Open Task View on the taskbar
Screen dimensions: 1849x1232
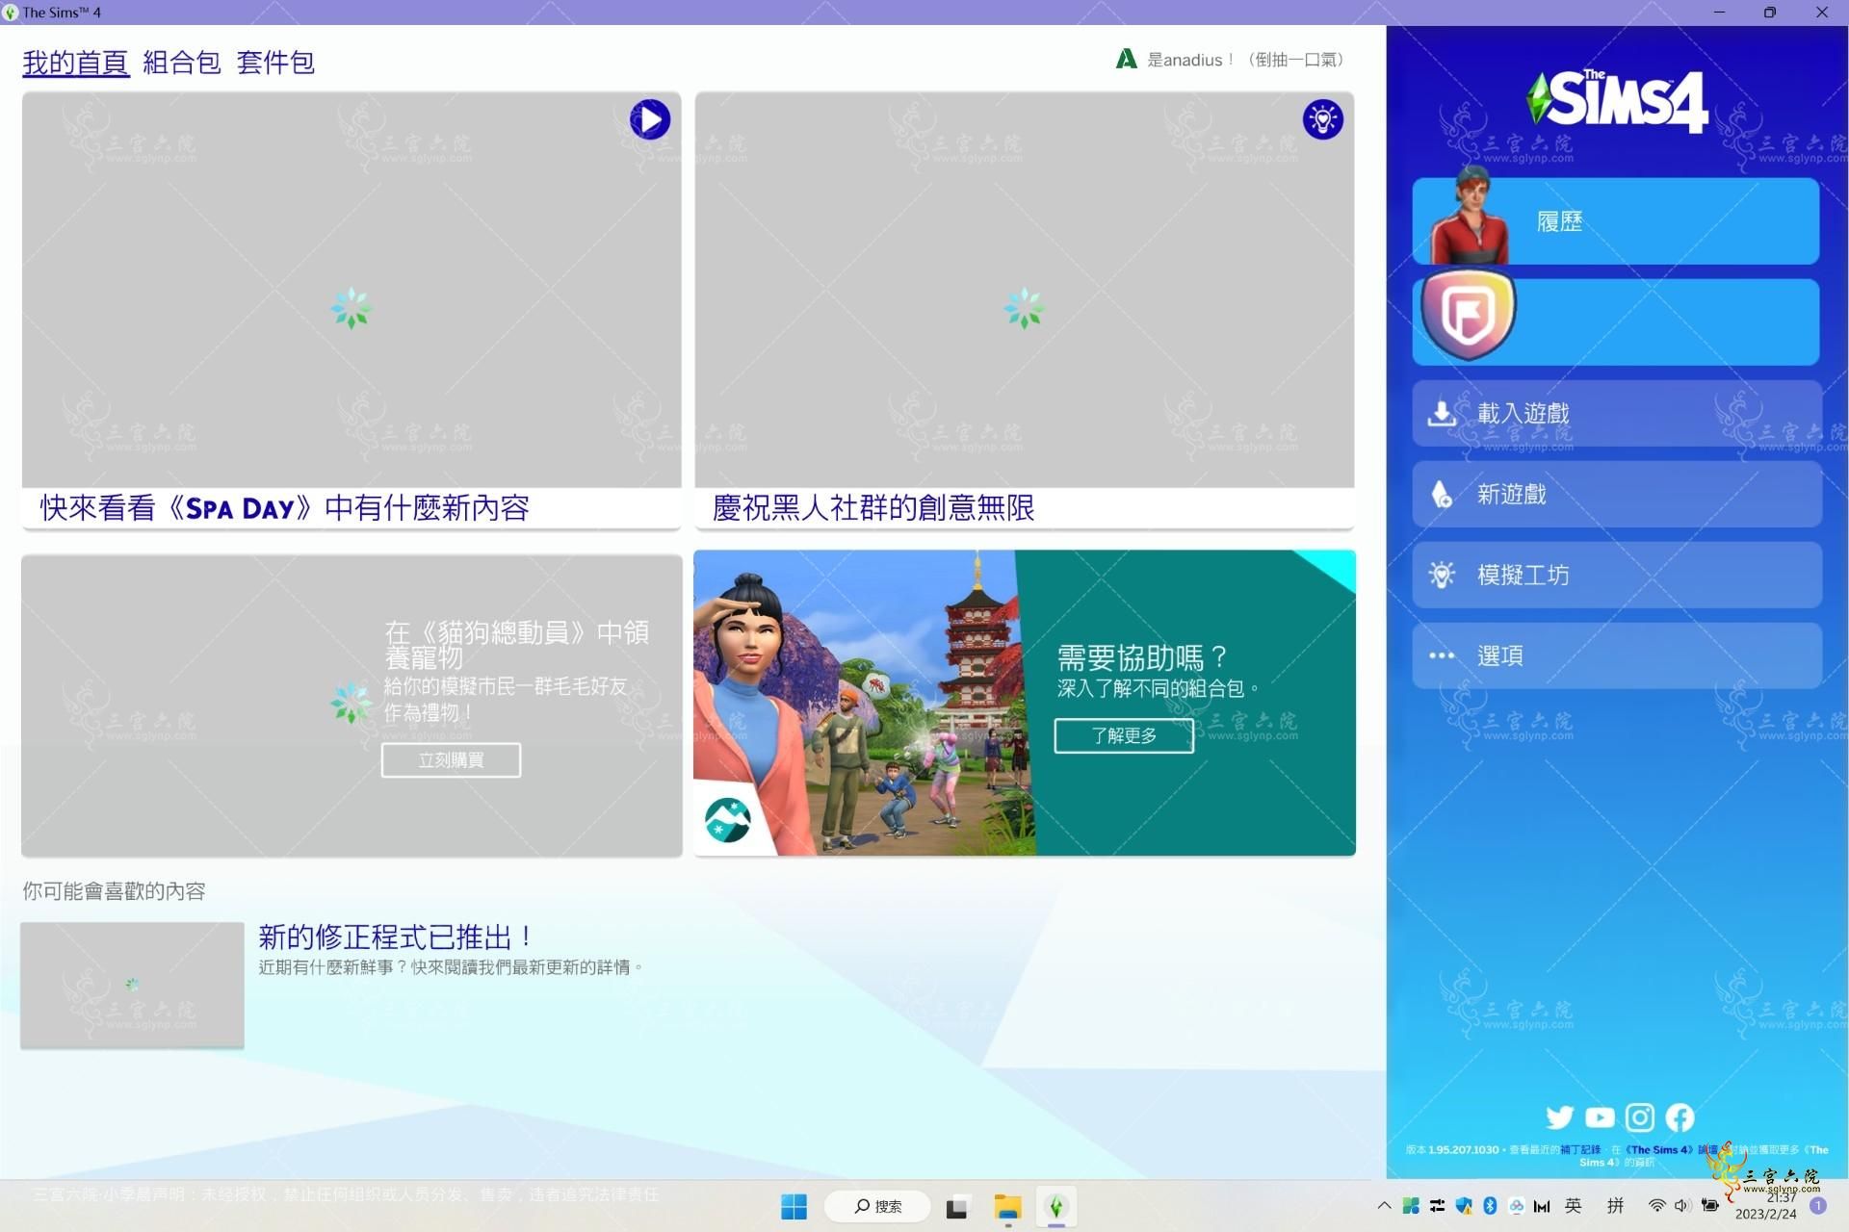click(956, 1207)
